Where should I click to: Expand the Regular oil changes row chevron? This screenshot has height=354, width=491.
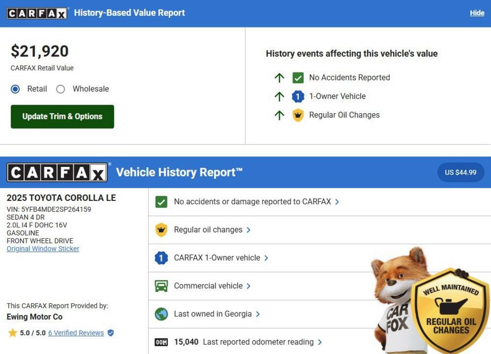click(248, 230)
